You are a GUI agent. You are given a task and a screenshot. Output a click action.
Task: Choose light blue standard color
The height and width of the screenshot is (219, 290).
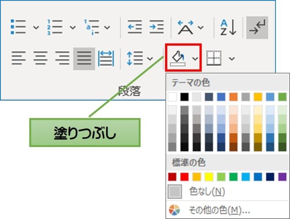click(246, 177)
